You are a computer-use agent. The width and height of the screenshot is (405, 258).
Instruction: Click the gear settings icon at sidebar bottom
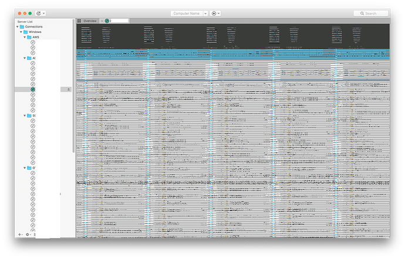pos(27,234)
